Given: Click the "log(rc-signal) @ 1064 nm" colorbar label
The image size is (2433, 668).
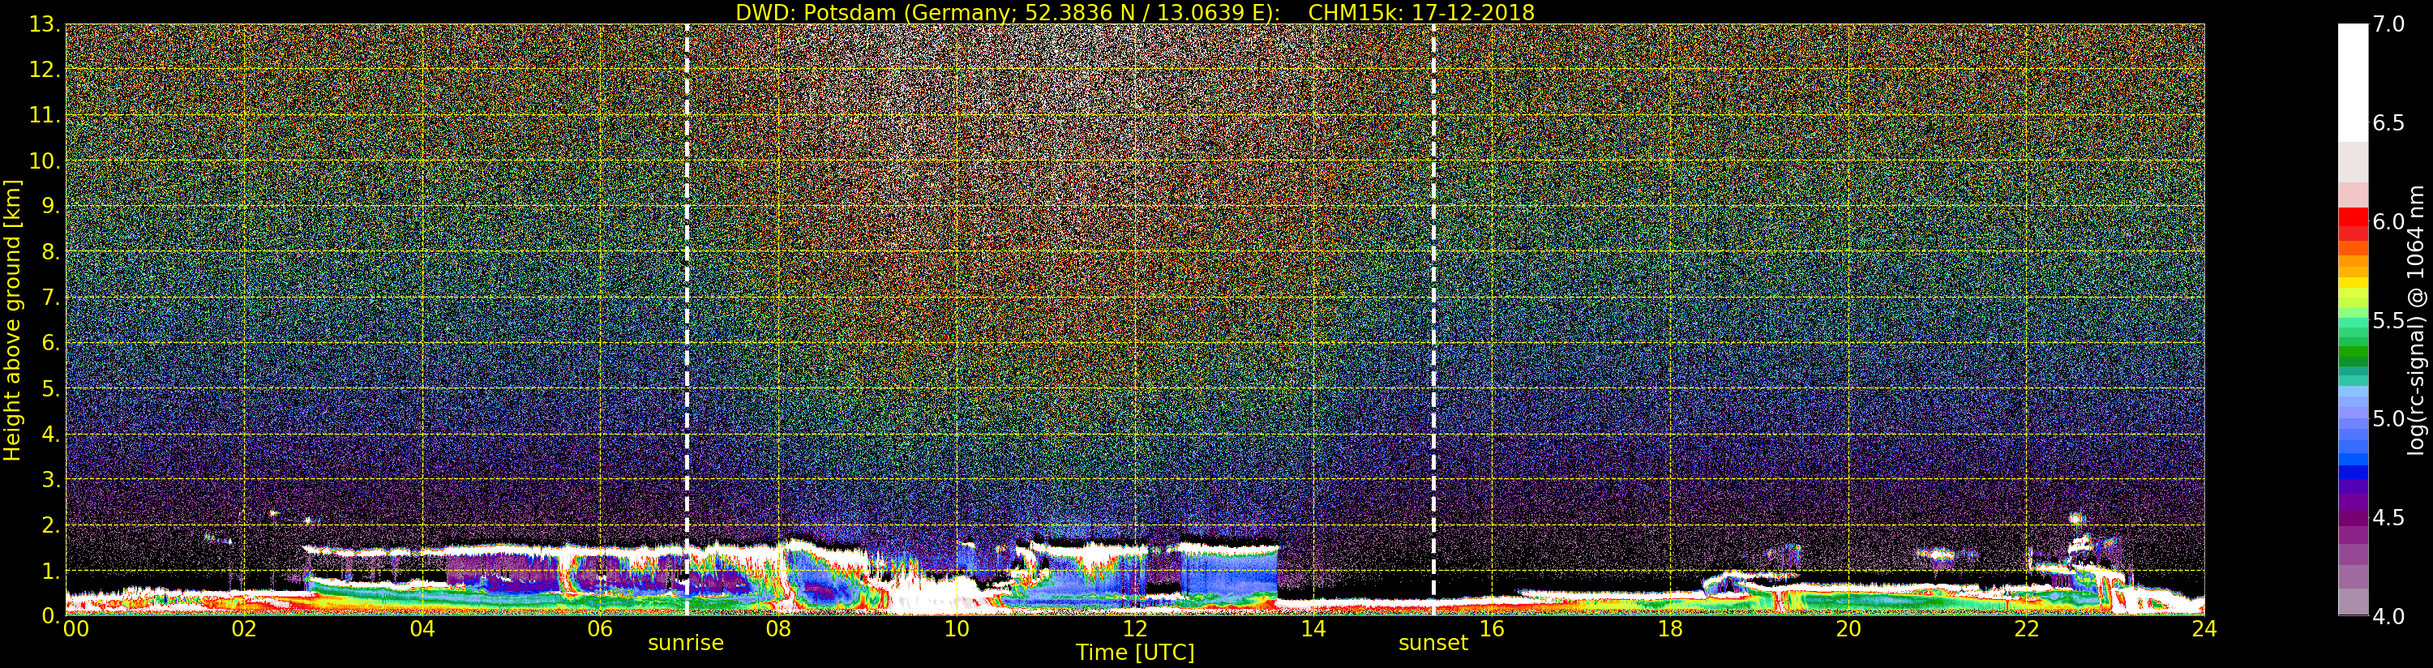Looking at the screenshot, I should [x=2418, y=320].
